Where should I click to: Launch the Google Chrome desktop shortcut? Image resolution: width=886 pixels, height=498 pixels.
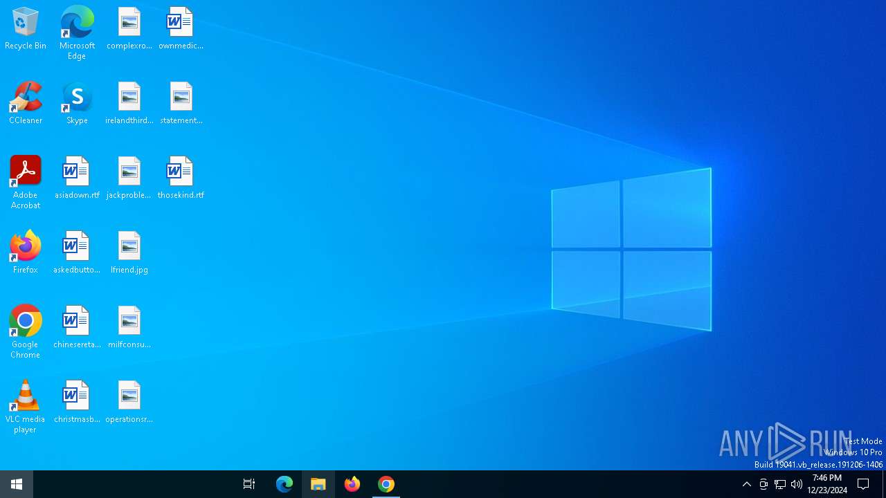click(x=26, y=332)
